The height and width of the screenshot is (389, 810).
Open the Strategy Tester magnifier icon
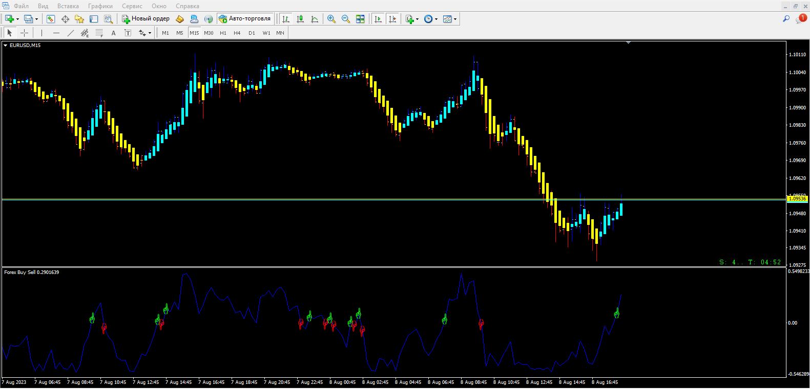tap(108, 19)
